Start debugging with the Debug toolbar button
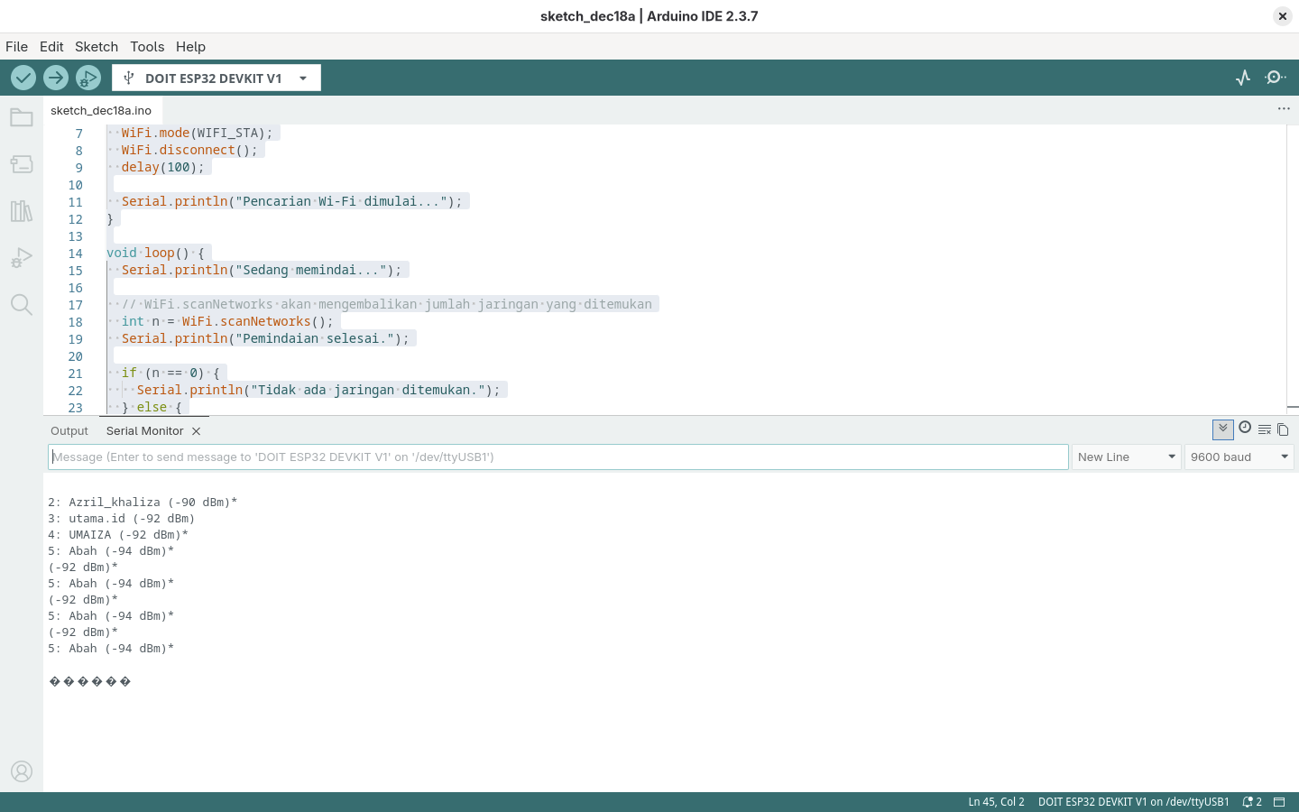This screenshot has width=1299, height=812. [x=88, y=78]
